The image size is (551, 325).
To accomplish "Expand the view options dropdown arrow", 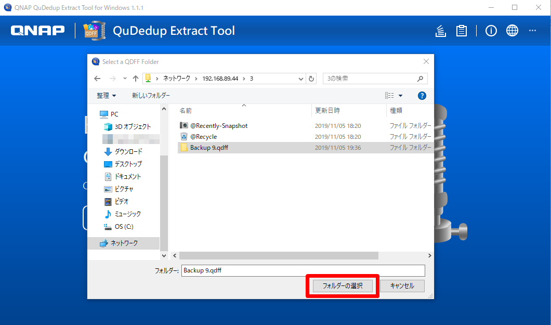I will tap(400, 96).
